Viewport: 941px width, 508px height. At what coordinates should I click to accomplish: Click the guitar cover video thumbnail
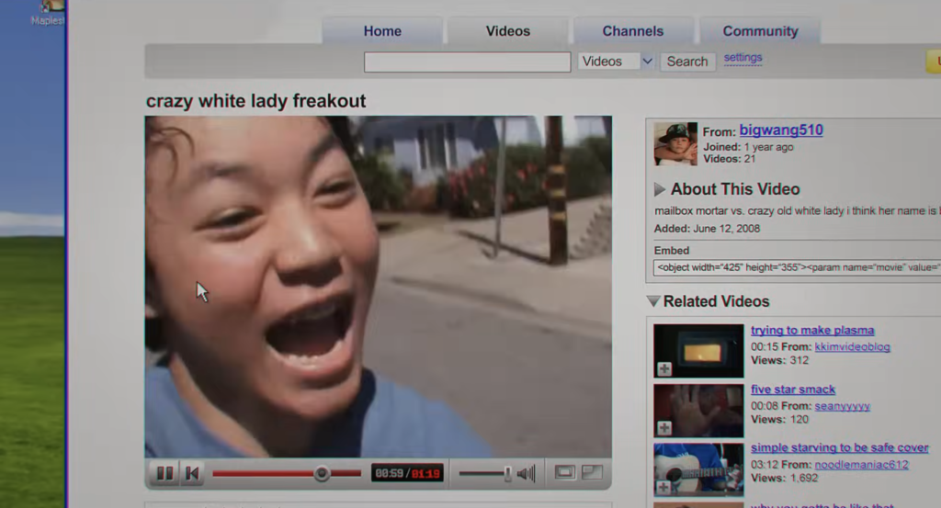[698, 469]
